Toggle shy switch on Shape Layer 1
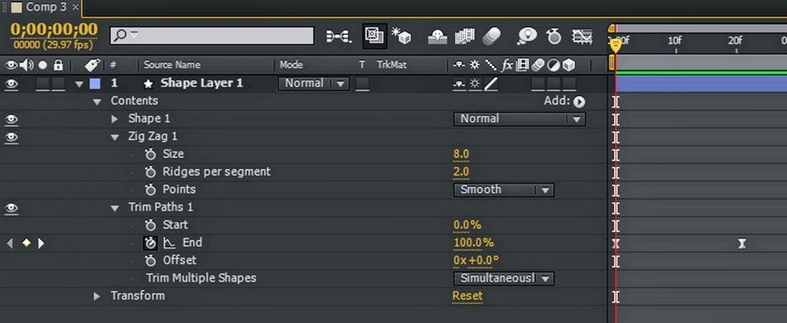The image size is (787, 323). pyautogui.click(x=459, y=84)
